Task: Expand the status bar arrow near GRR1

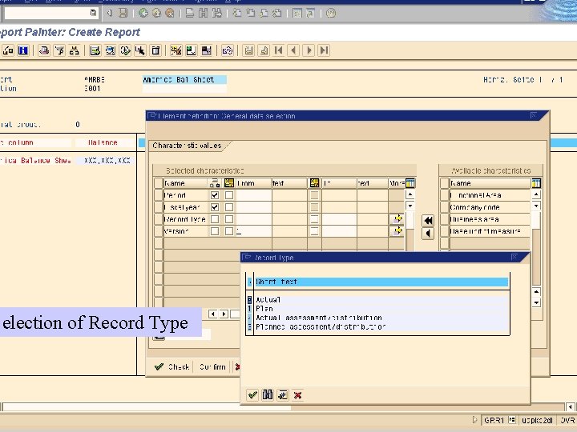Action: click(475, 420)
